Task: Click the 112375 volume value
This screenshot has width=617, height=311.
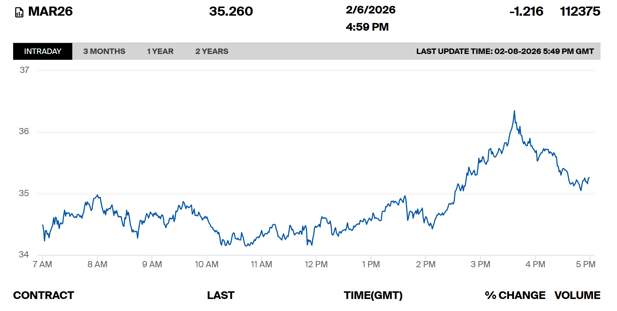Action: 580,12
